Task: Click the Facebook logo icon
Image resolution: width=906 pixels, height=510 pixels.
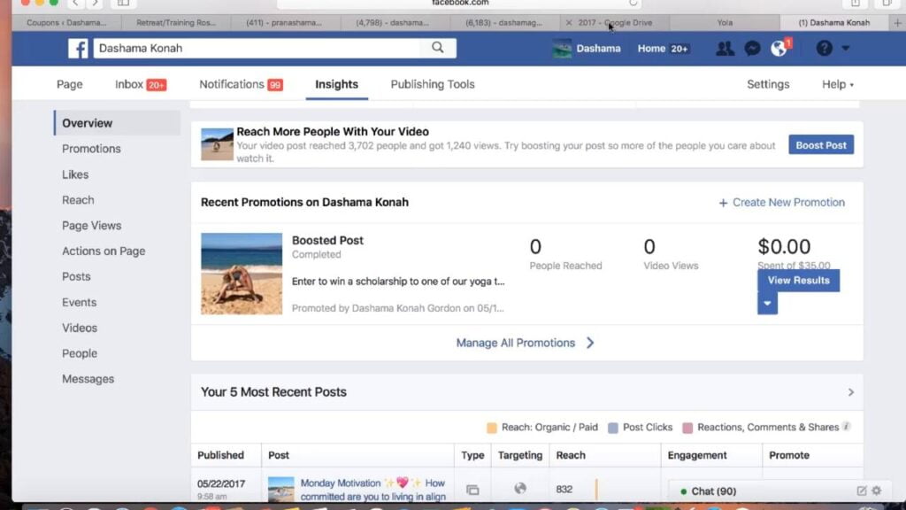Action: [78, 49]
